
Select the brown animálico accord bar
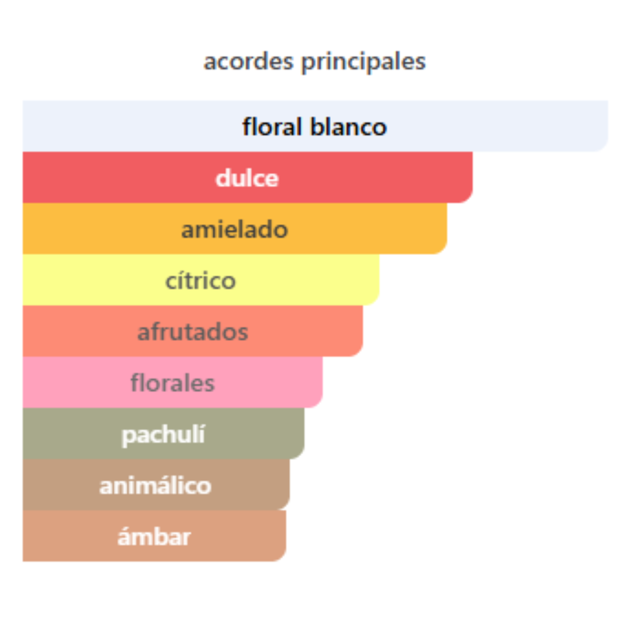tap(157, 485)
